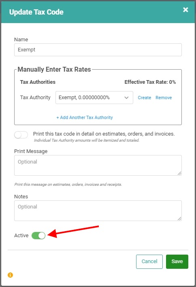
Task: Grab the Notes box resize handle
Action: click(179, 218)
